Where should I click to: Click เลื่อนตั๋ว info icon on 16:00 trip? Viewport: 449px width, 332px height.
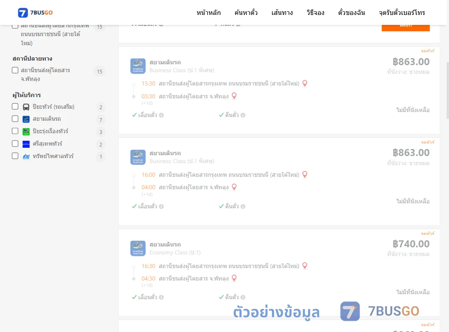point(161,207)
